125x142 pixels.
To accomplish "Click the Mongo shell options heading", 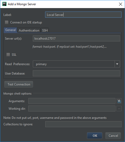I will [17, 94].
